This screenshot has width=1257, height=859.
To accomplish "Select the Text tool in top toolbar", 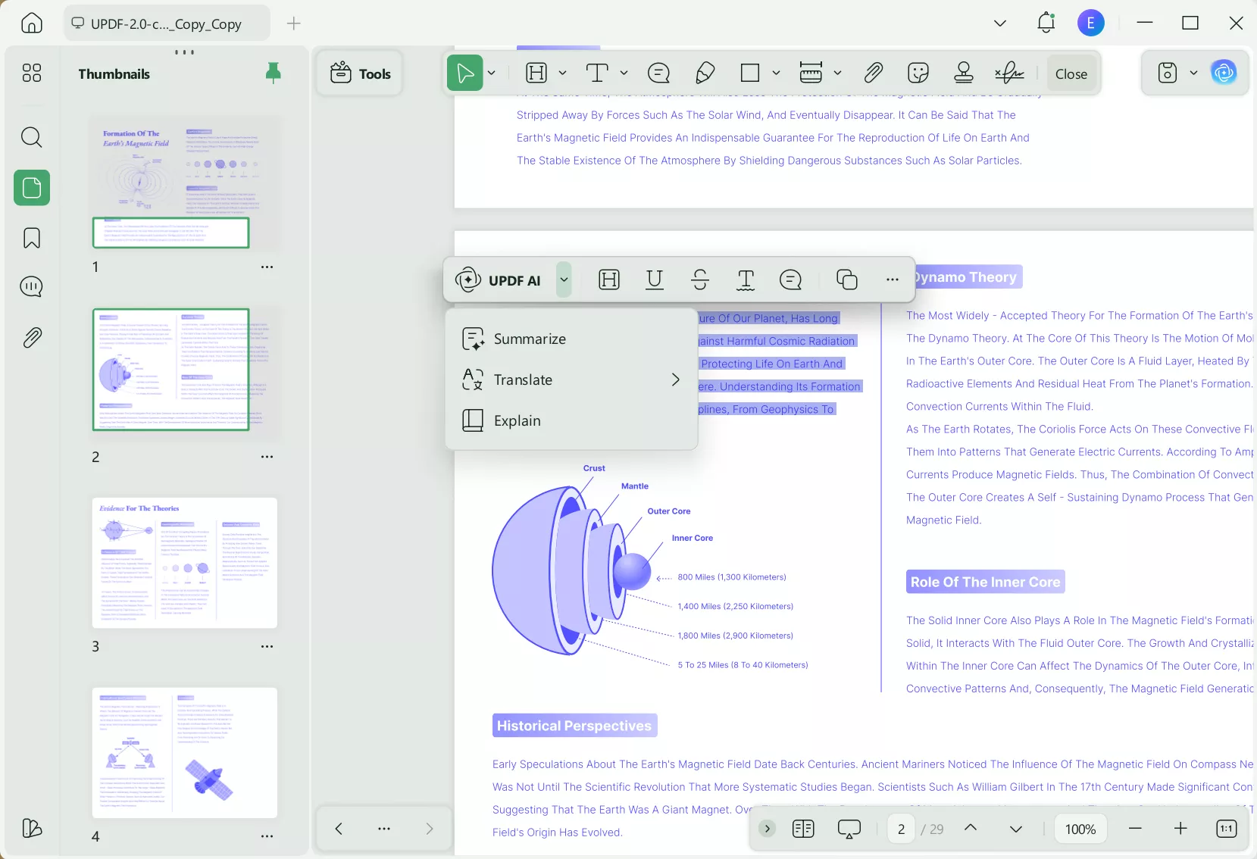I will click(598, 73).
